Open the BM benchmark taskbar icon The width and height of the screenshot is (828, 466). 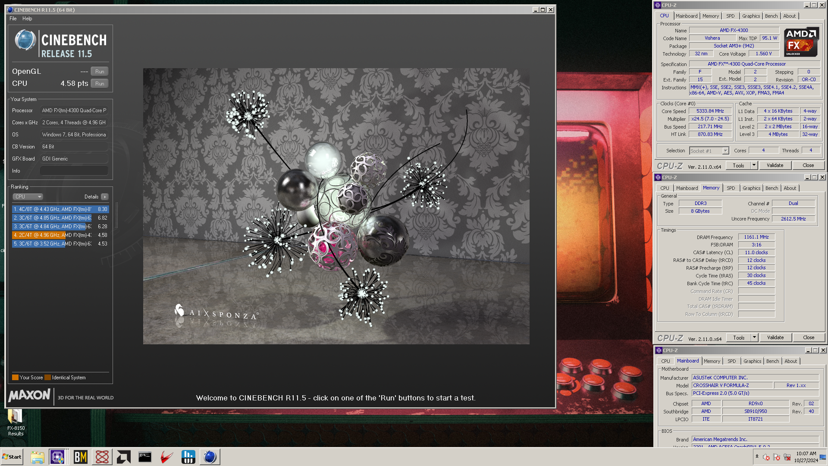coord(81,457)
